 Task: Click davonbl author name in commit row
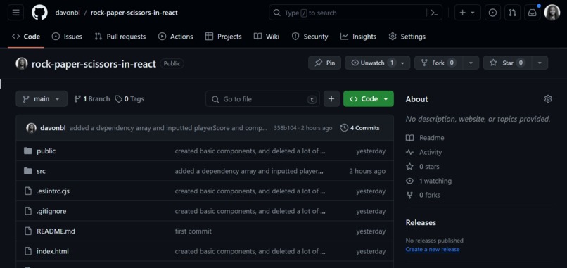[x=53, y=128]
